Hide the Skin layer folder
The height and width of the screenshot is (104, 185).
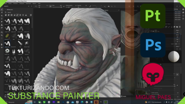pos(151,31)
